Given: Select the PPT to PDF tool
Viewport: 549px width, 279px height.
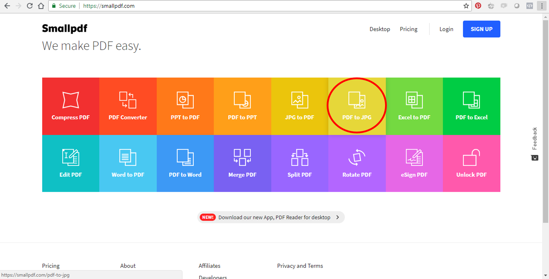Looking at the screenshot, I should click(185, 106).
